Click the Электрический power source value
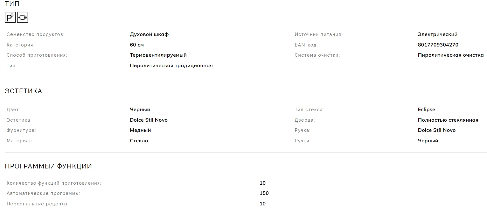 tap(437, 34)
